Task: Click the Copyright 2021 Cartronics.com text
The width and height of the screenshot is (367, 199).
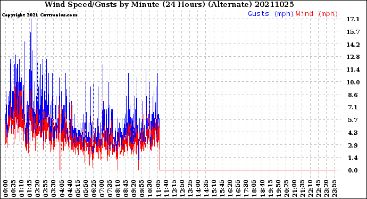Action: click(39, 15)
